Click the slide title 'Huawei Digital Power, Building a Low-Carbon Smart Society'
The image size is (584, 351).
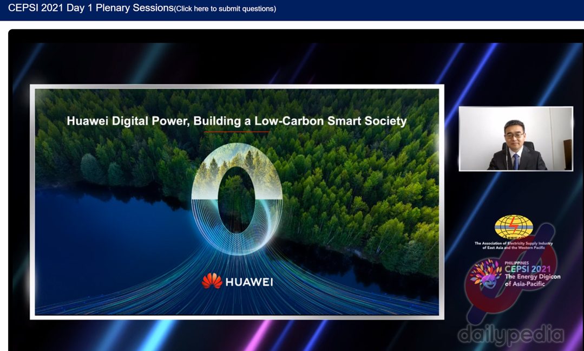[x=237, y=121]
